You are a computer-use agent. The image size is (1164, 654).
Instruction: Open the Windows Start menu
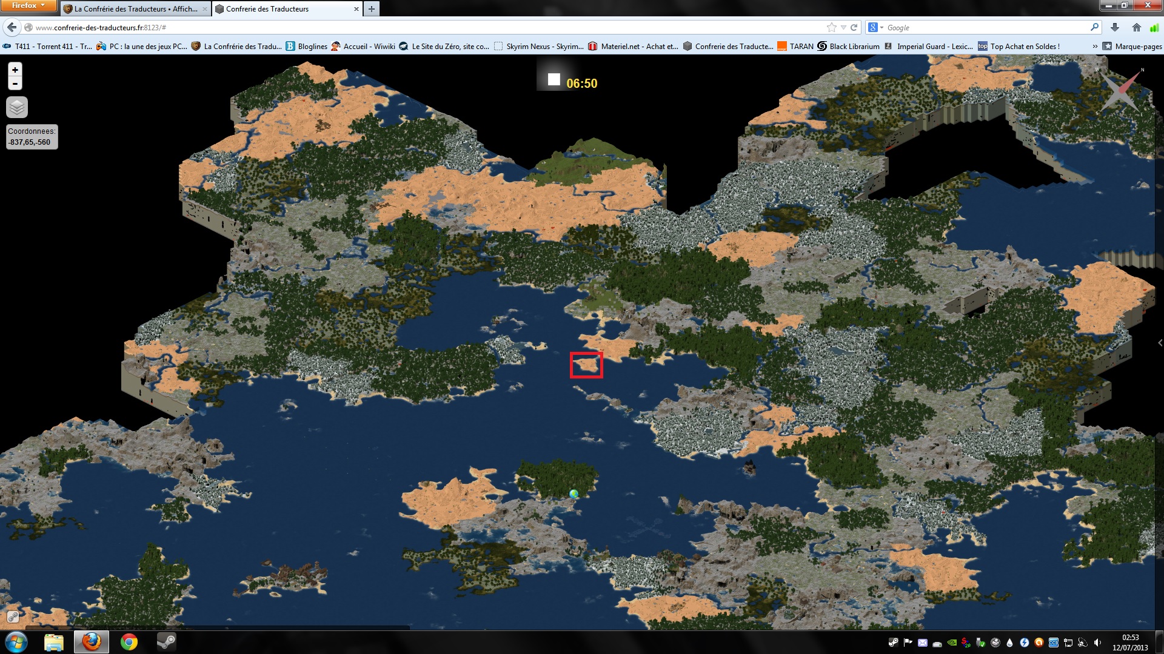pyautogui.click(x=16, y=642)
